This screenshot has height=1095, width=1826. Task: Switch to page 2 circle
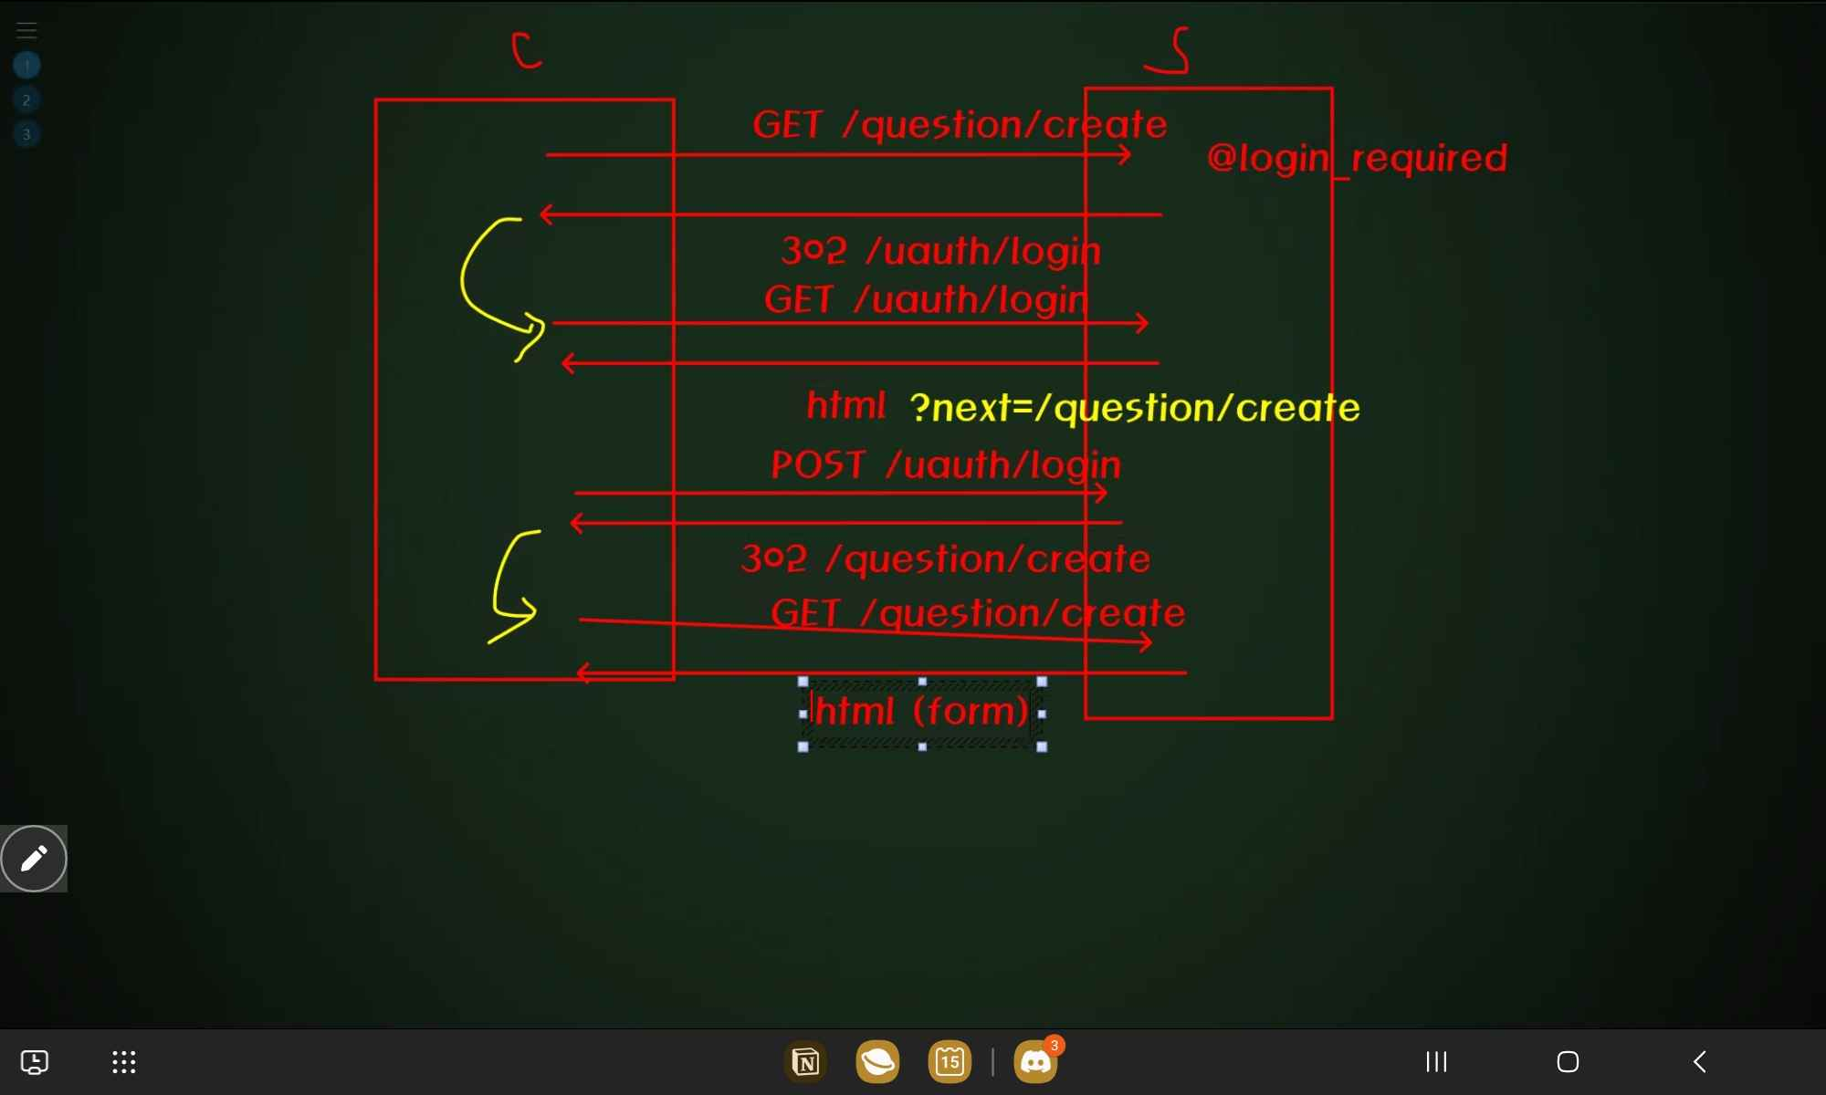(x=26, y=99)
